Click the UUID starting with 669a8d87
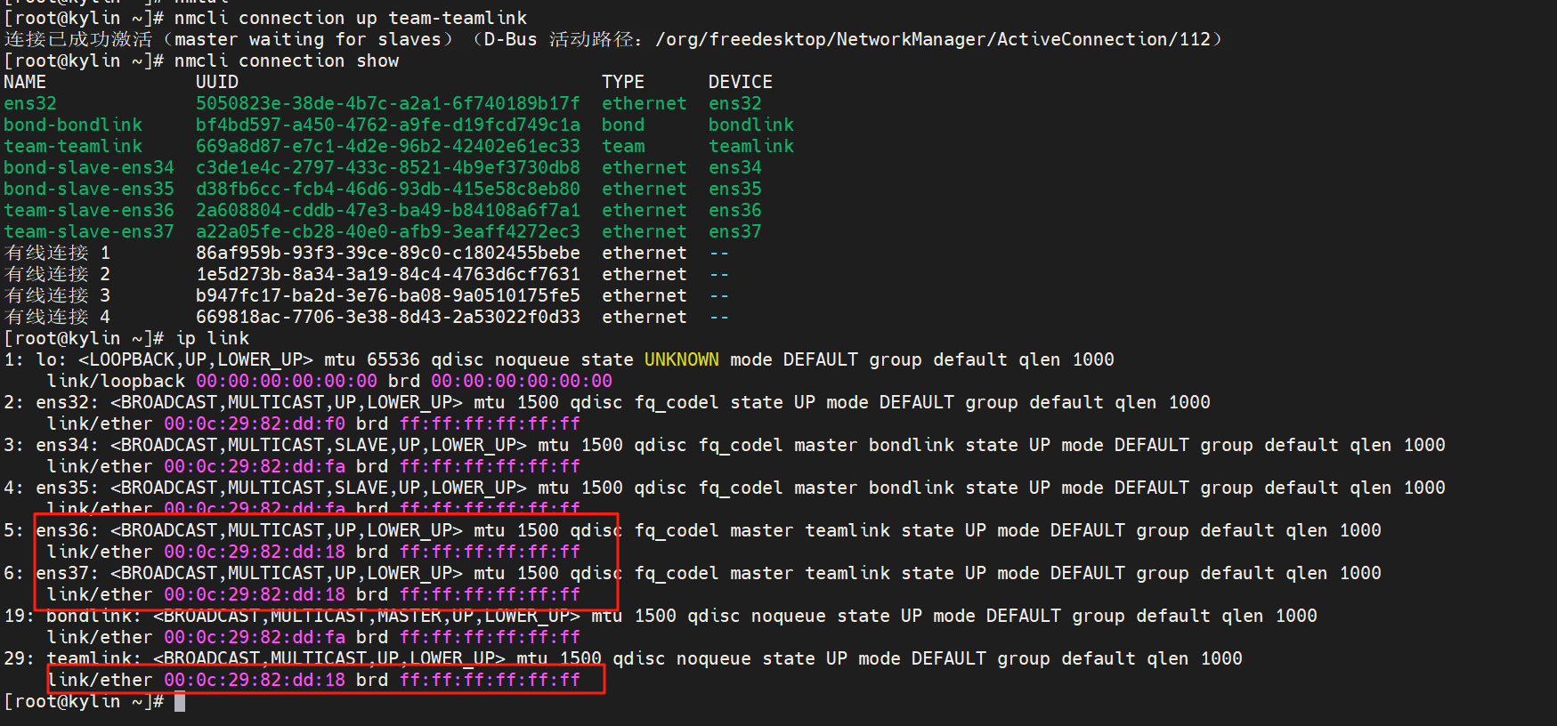The height and width of the screenshot is (726, 1557). [387, 146]
